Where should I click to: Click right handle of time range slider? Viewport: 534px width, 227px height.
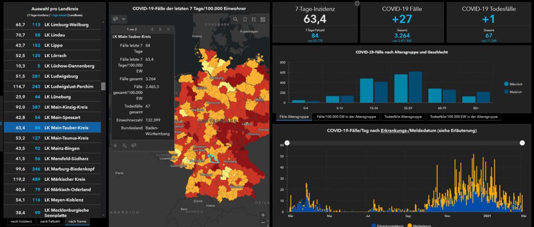coord(522,143)
